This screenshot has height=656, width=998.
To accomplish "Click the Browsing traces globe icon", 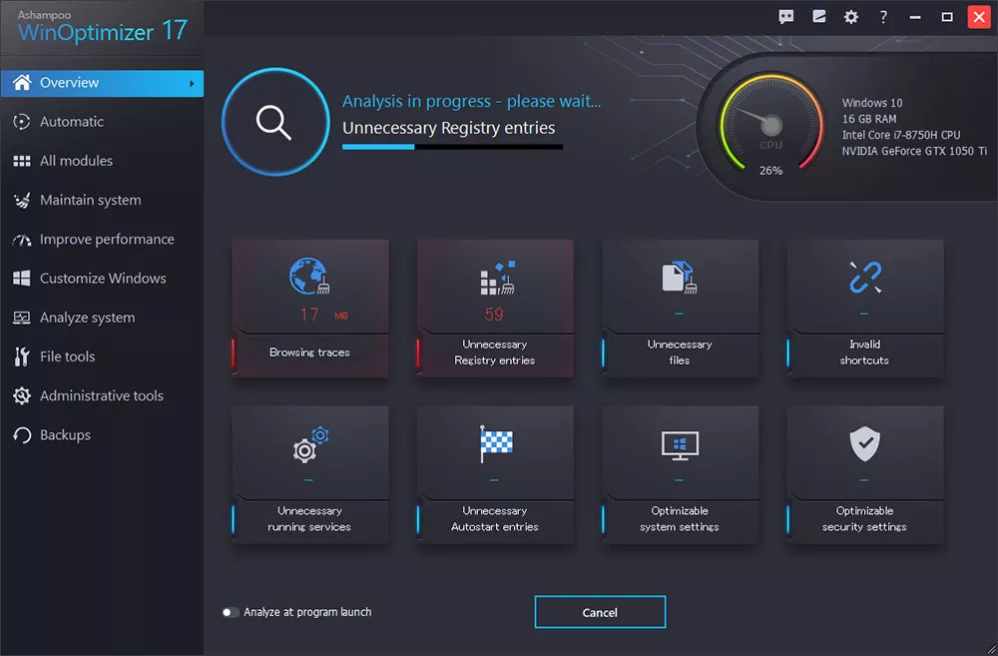I will click(x=309, y=276).
